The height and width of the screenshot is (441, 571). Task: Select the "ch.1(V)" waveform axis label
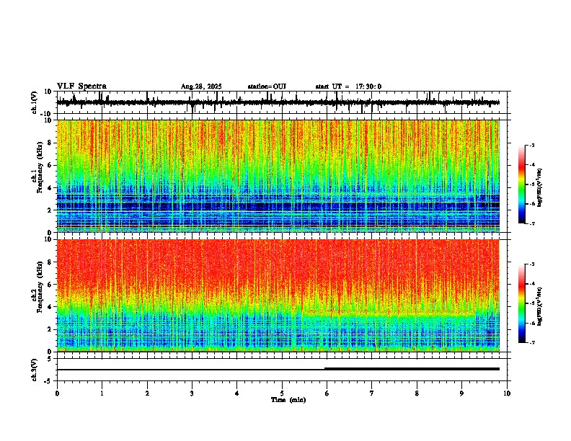pyautogui.click(x=35, y=102)
